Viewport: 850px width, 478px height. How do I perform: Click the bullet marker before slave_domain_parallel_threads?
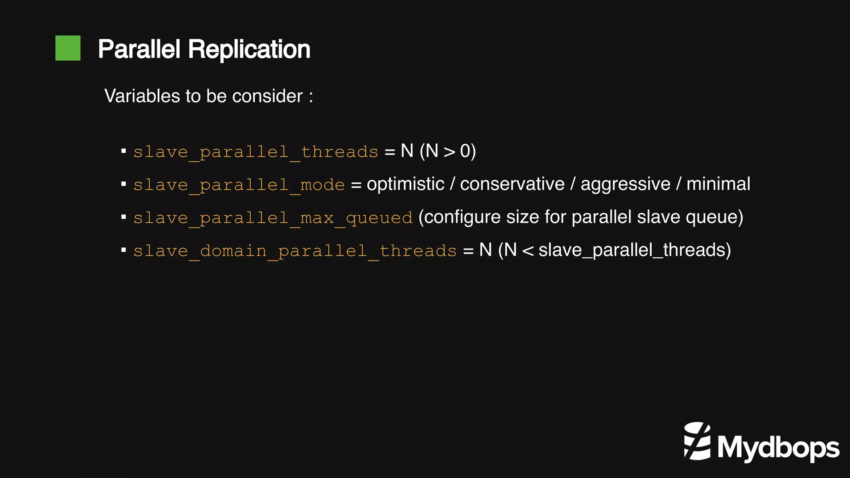124,250
